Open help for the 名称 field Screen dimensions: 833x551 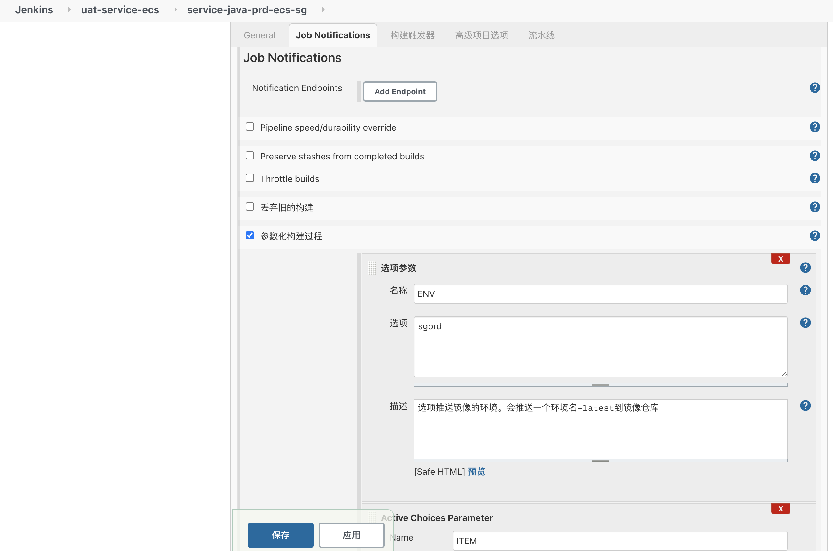coord(805,290)
